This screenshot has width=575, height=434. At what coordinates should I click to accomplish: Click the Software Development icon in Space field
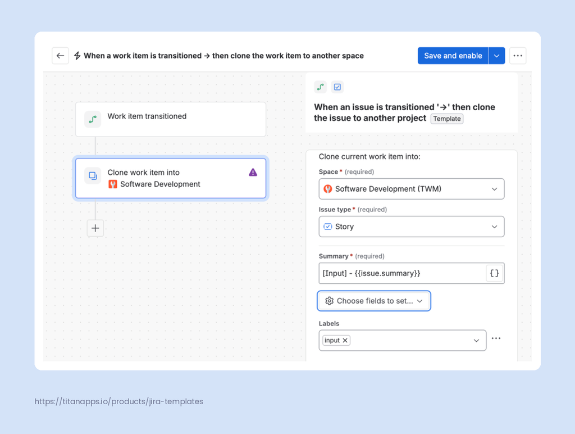pos(328,189)
